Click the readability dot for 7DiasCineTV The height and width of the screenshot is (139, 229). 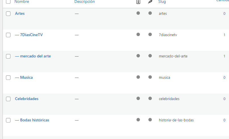click(x=150, y=34)
